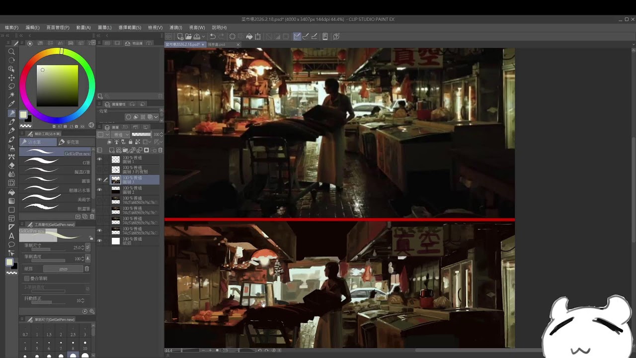Hide layer 圖層 3

pyautogui.click(x=99, y=179)
